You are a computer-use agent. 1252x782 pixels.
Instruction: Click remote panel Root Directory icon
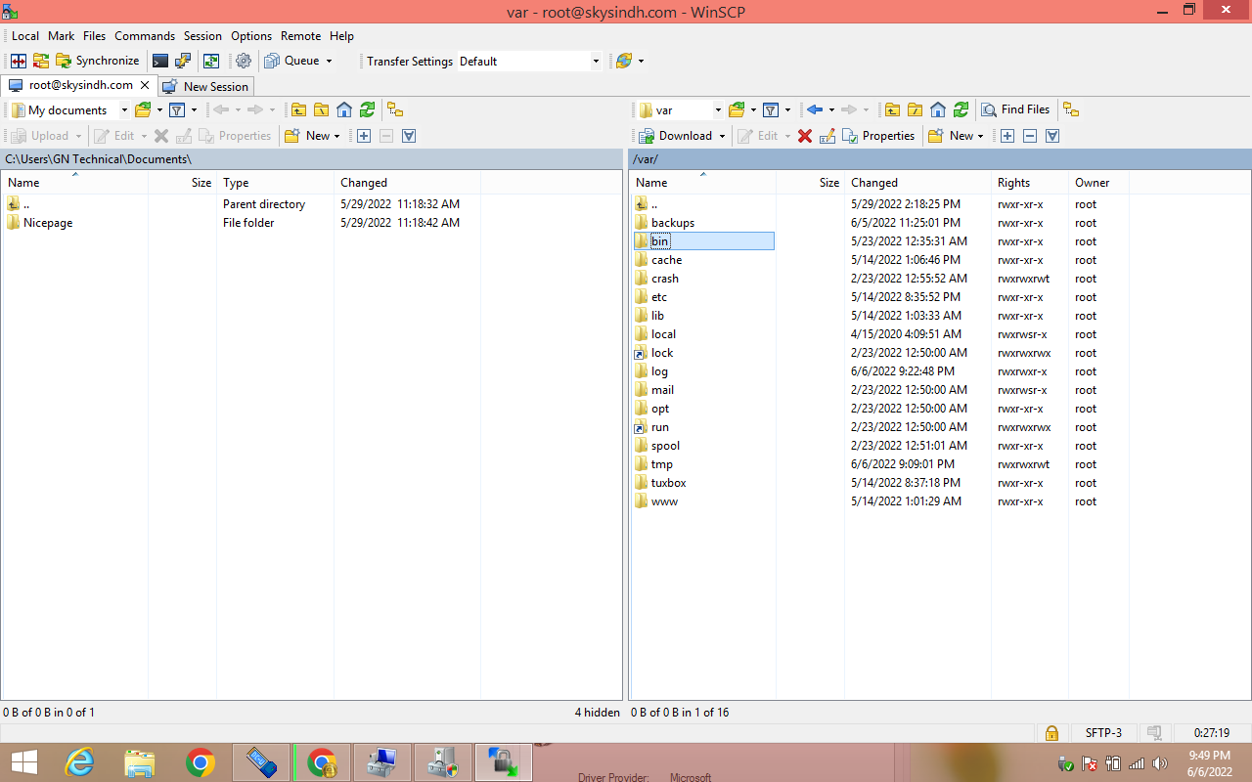coord(915,110)
